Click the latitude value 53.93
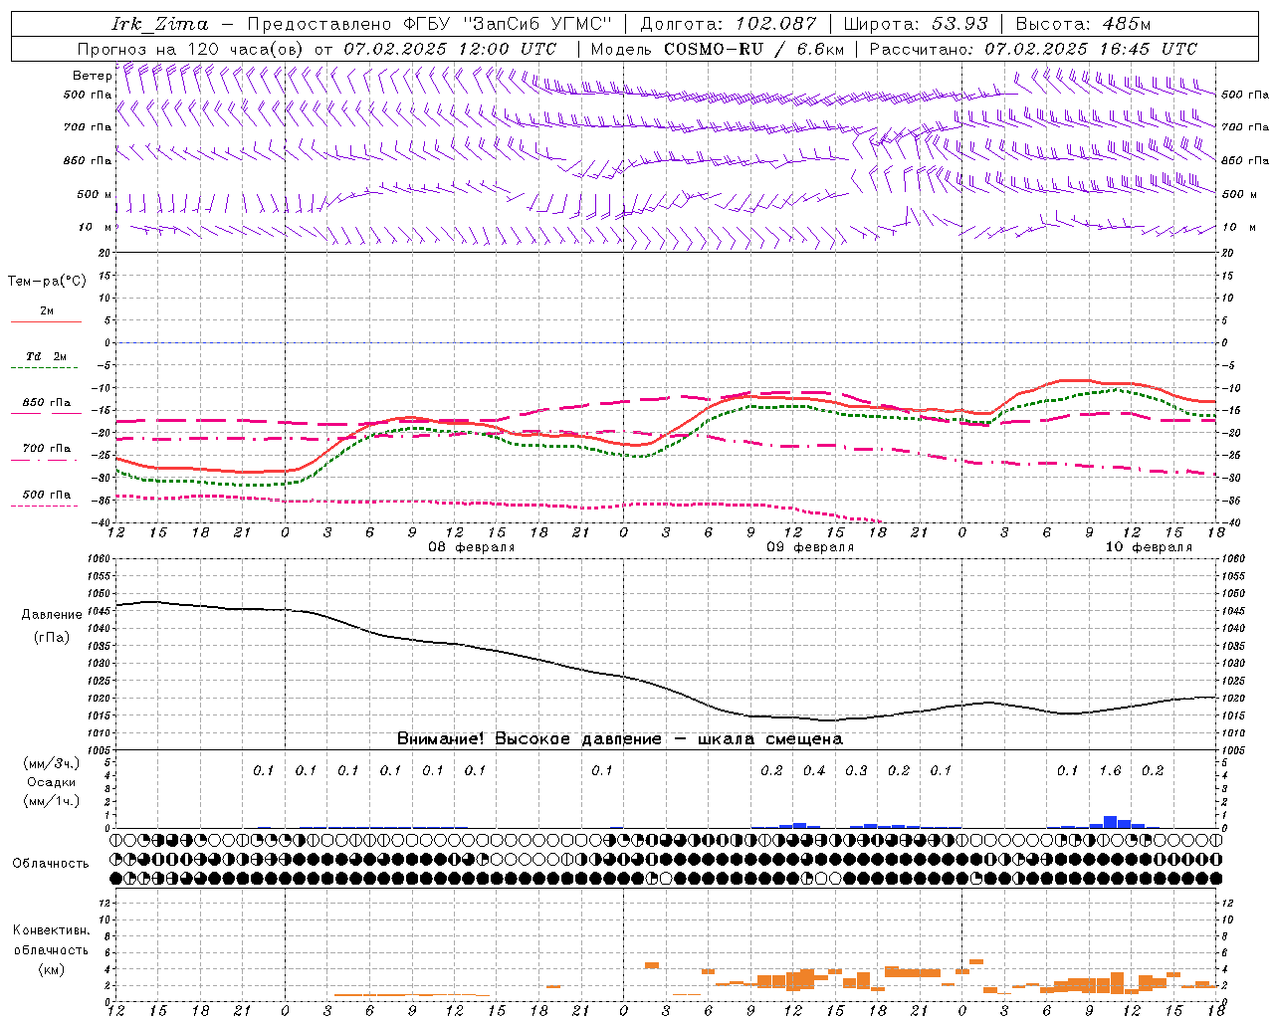This screenshot has width=1274, height=1019. (x=959, y=23)
